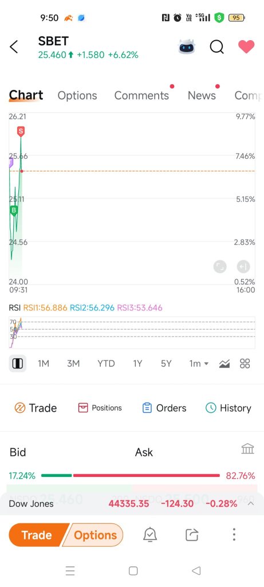Open the 1m interval dropdown

(199, 363)
